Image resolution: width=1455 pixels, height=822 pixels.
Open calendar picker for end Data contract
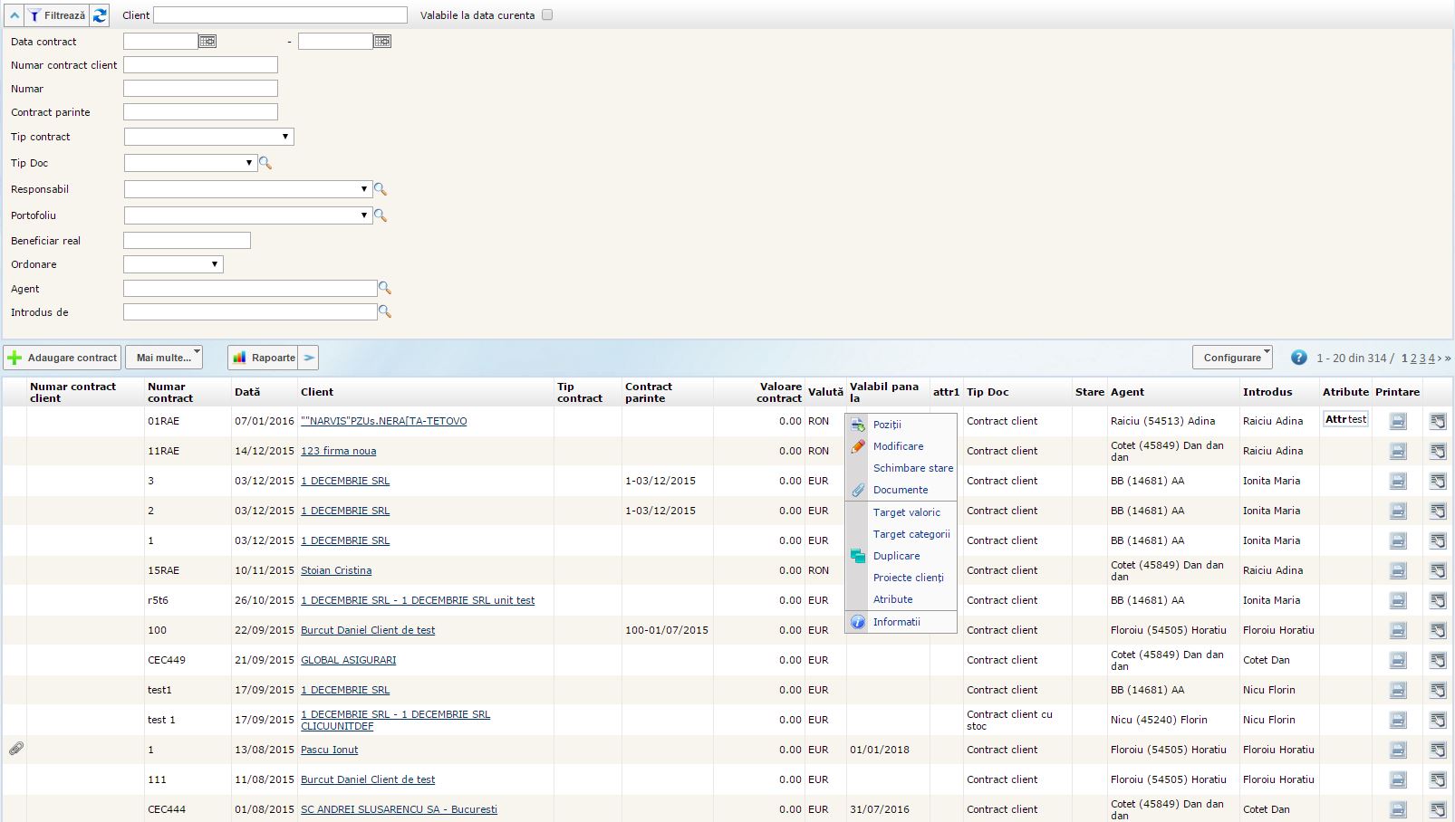[x=382, y=42]
